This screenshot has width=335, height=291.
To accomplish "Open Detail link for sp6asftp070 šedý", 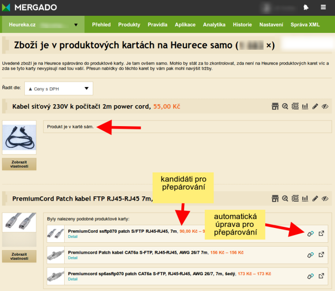I will (x=73, y=279).
